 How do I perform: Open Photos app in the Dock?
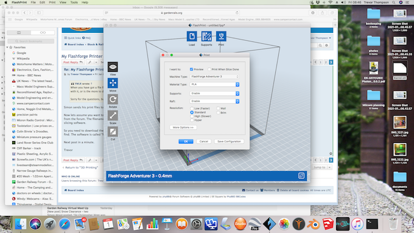pyautogui.click(x=284, y=224)
